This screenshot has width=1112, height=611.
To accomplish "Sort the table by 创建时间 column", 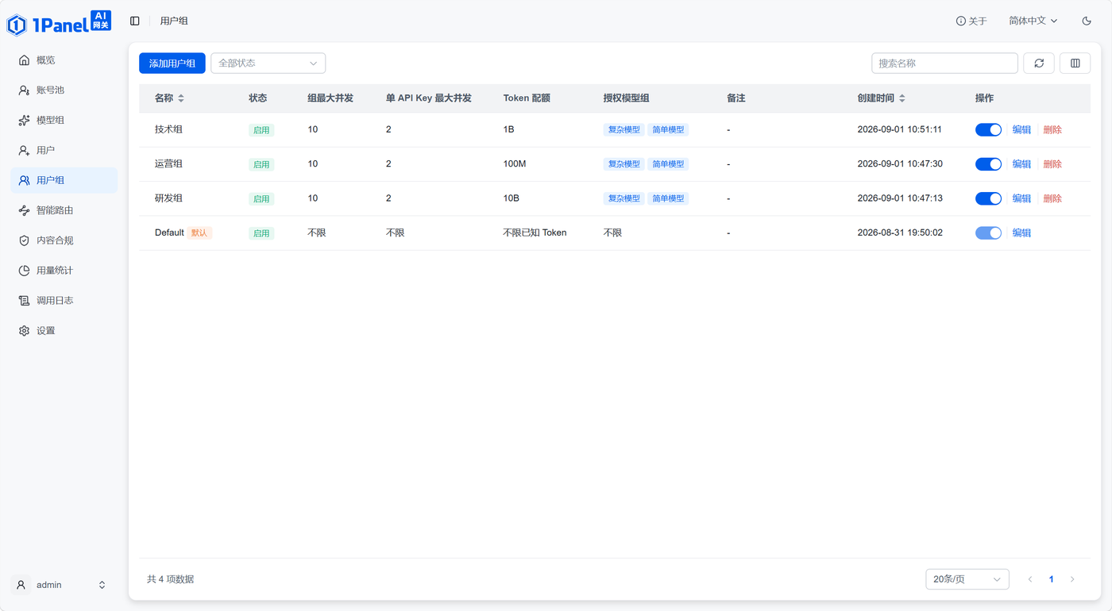I will pos(902,98).
